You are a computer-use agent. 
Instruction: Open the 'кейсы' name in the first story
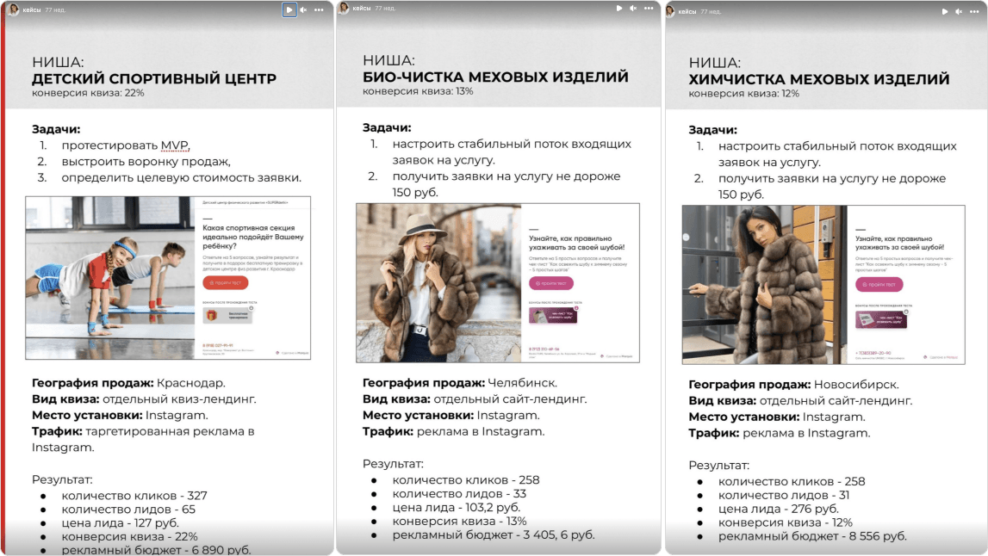click(31, 9)
